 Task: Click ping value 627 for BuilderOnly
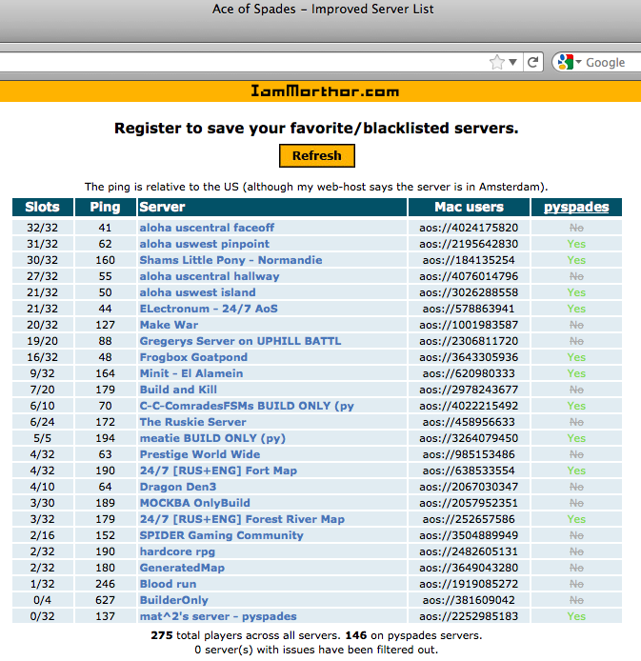(105, 600)
